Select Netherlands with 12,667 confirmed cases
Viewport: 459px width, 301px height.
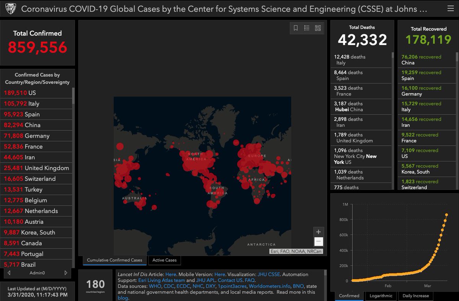(x=36, y=211)
